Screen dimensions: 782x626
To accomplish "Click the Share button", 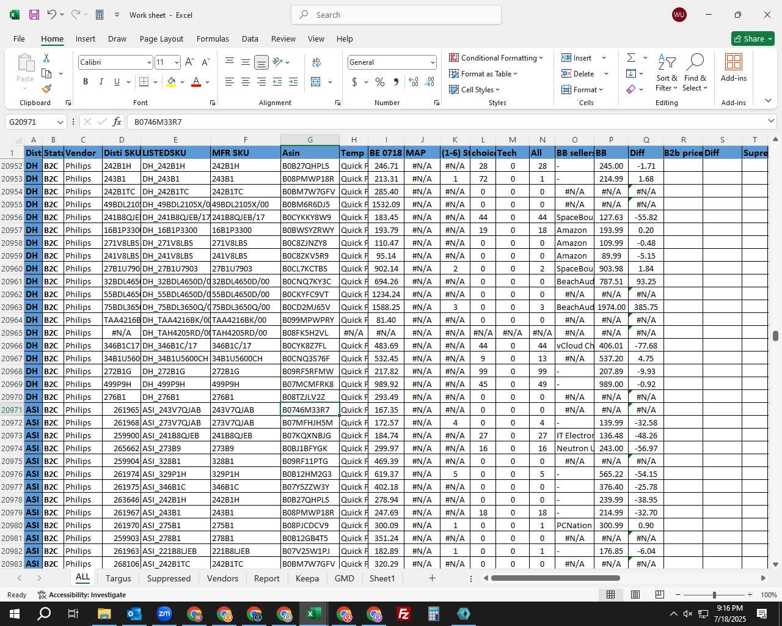I will [753, 39].
